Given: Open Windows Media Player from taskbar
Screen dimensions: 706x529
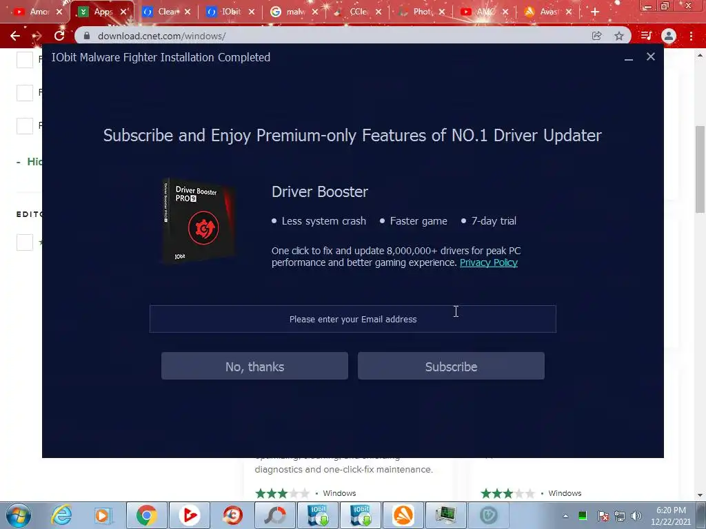Looking at the screenshot, I should 103,515.
